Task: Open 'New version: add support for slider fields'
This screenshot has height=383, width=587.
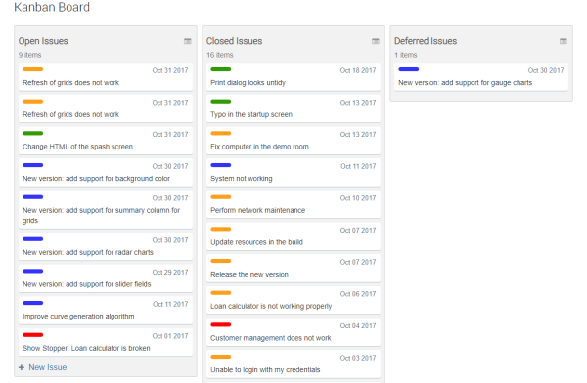Action: coord(106,278)
